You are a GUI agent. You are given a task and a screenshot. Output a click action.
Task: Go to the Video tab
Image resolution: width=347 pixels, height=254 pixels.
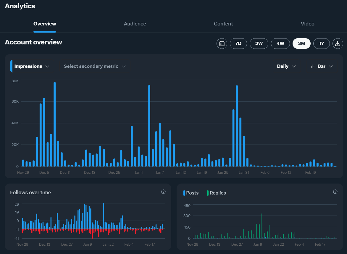(x=307, y=24)
